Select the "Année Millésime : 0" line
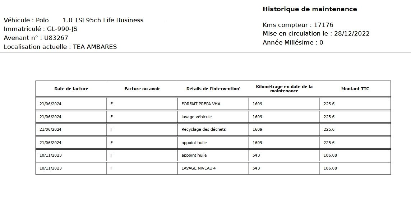Viewport: 411px width, 199px height. click(293, 42)
